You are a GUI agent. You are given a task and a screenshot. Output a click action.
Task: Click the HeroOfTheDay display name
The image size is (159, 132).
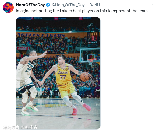click(x=30, y=5)
